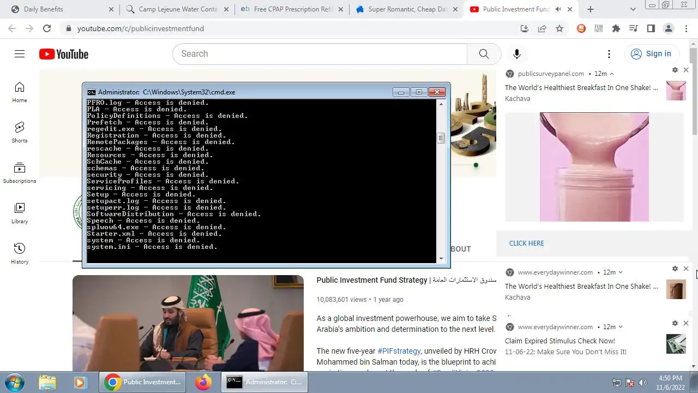This screenshot has width=698, height=393.
Task: Open Home in the YouTube sidebar
Action: (x=20, y=92)
